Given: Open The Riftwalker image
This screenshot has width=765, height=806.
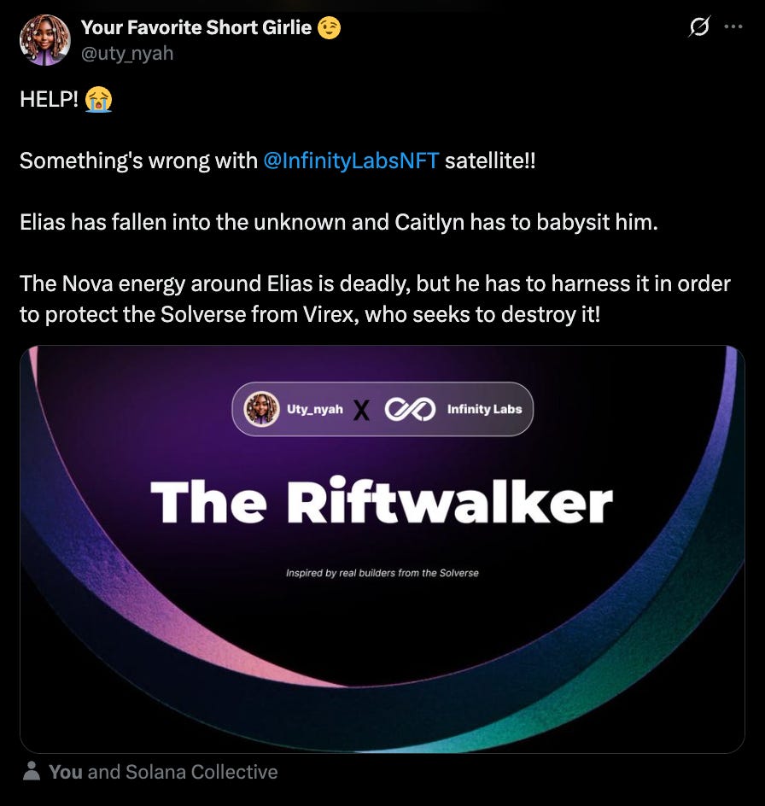Looking at the screenshot, I should 382,549.
